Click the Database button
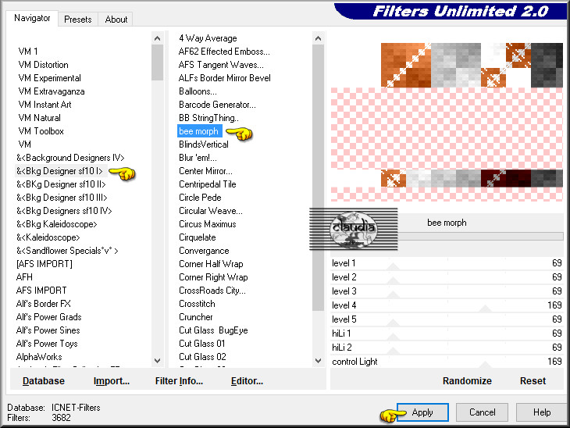This screenshot has width=570, height=428. [x=44, y=380]
